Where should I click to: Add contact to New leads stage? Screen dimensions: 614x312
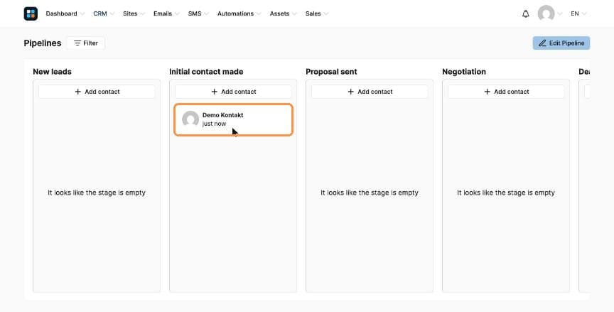coord(97,92)
